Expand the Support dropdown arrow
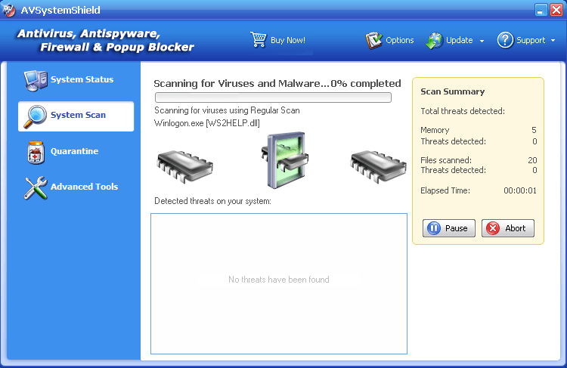Viewport: 567px width, 368px height. (x=553, y=41)
